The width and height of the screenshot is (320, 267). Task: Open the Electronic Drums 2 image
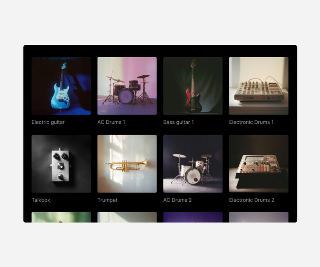point(259,164)
